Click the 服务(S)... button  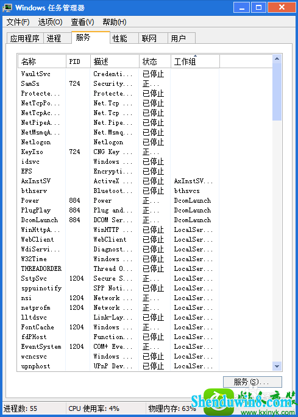click(252, 382)
